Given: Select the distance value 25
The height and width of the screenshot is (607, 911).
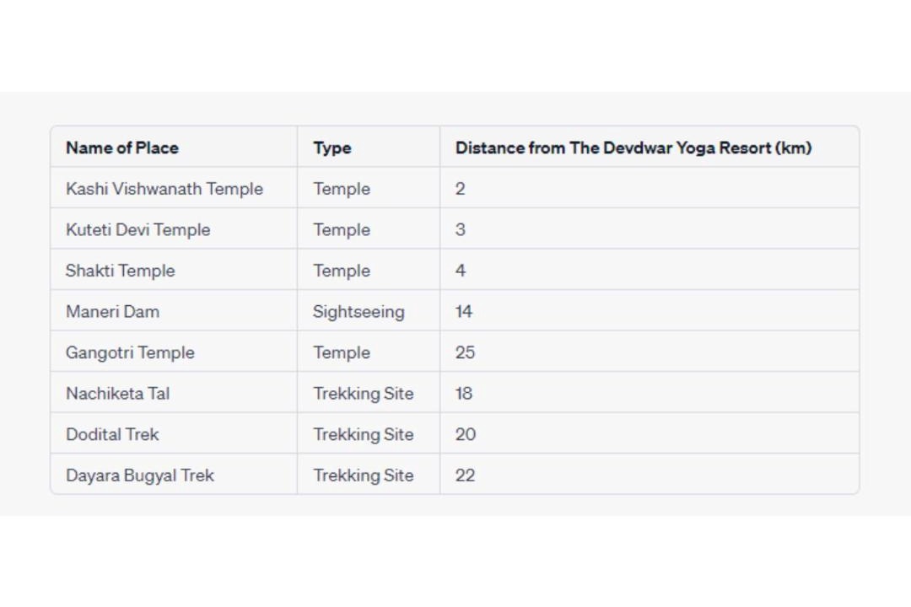Looking at the screenshot, I should [465, 352].
